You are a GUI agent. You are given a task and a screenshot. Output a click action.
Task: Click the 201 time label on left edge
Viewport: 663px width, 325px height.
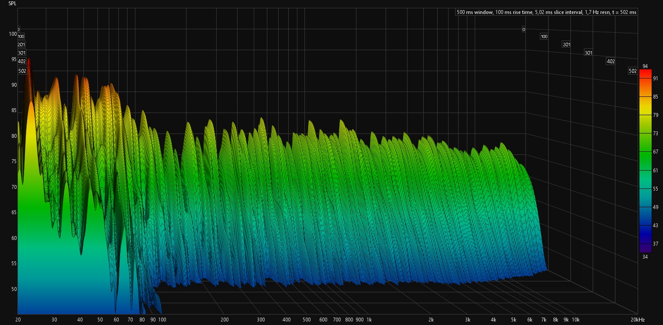21,44
